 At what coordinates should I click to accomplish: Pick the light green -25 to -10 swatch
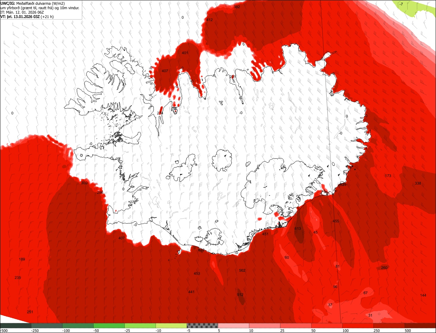pyautogui.click(x=140, y=326)
